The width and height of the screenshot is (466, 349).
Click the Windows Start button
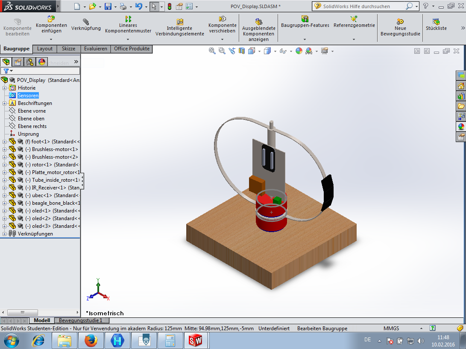pos(11,341)
